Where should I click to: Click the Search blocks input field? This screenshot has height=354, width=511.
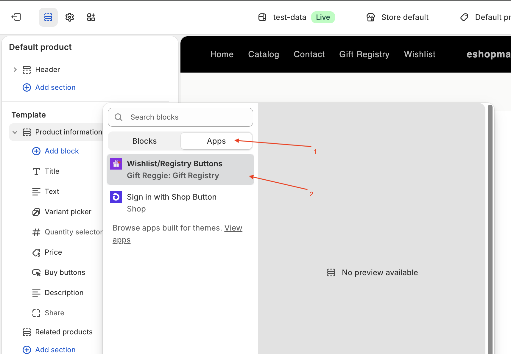[x=180, y=117]
